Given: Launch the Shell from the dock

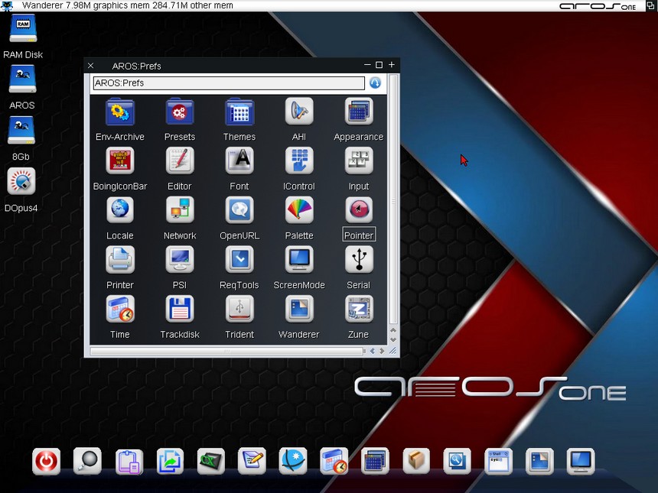Looking at the screenshot, I should tap(498, 461).
